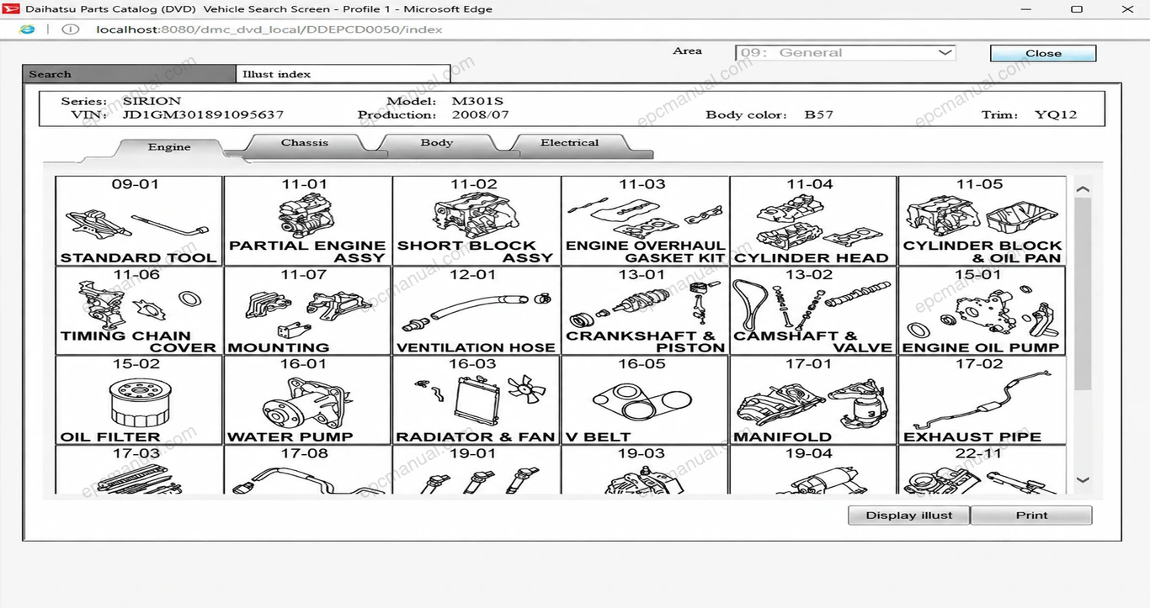Click the Model value M301S
Viewport: 1150px width, 608px height.
477,101
